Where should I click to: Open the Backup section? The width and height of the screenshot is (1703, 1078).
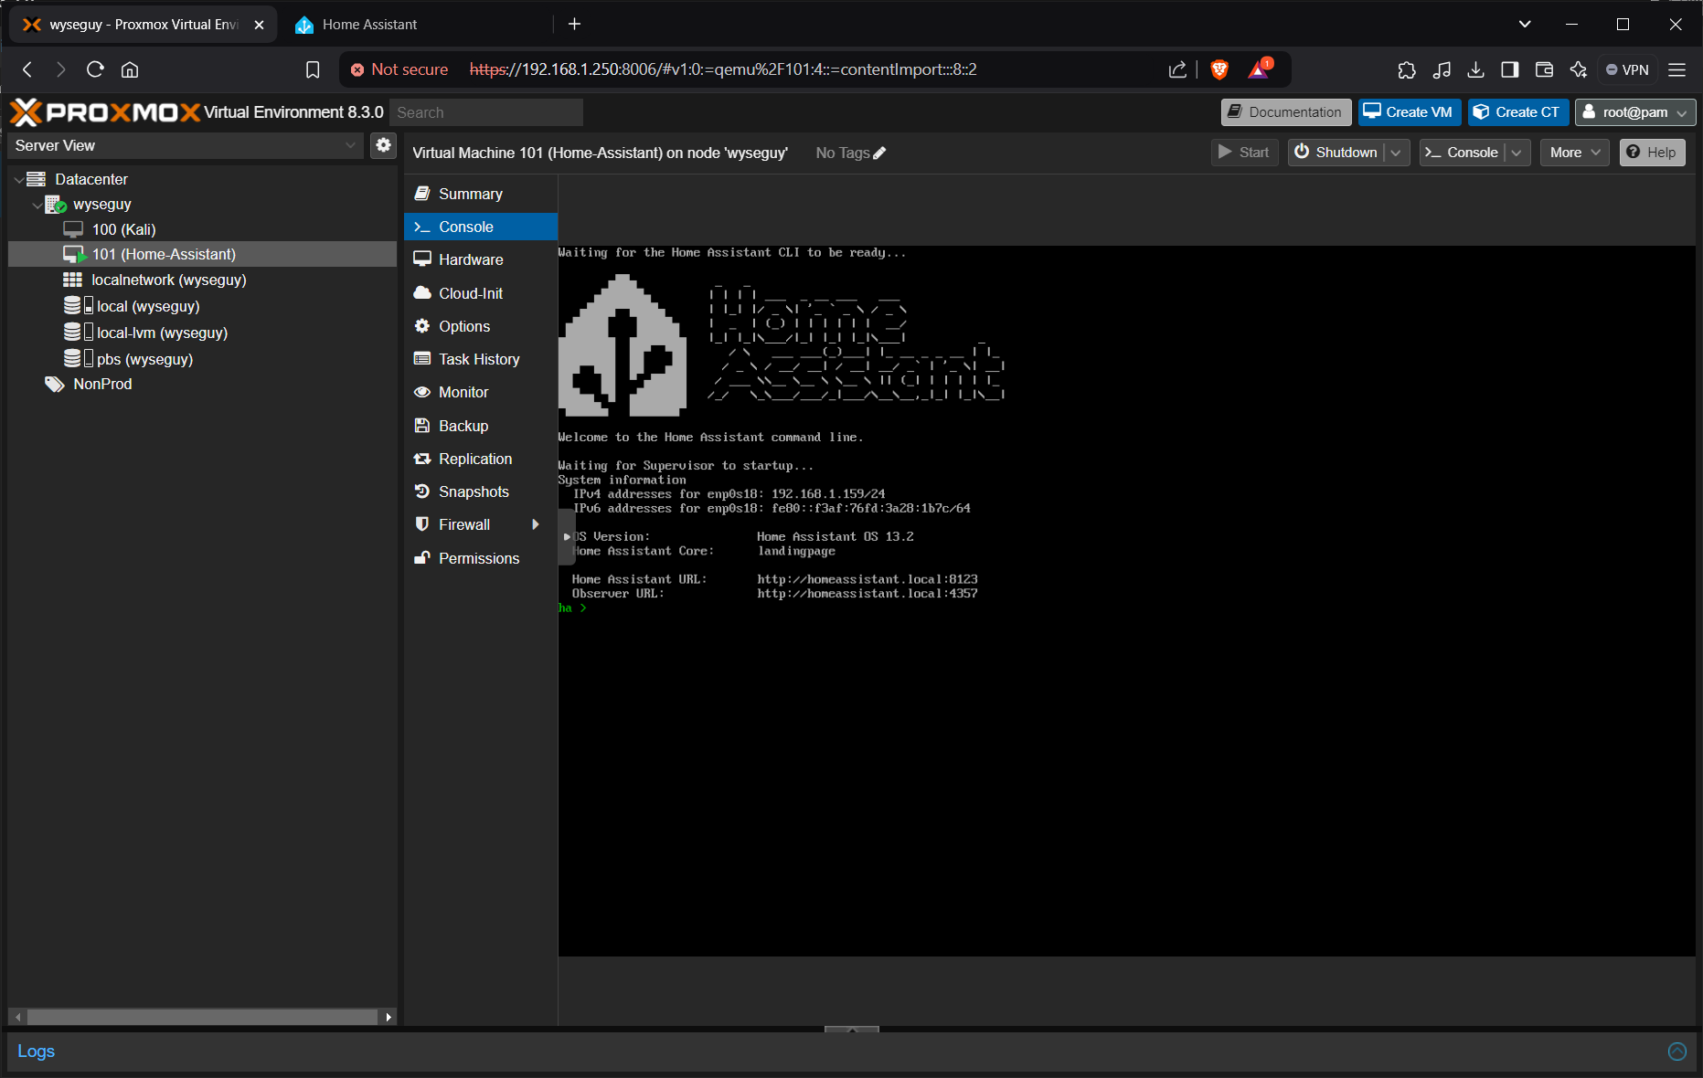(x=480, y=426)
